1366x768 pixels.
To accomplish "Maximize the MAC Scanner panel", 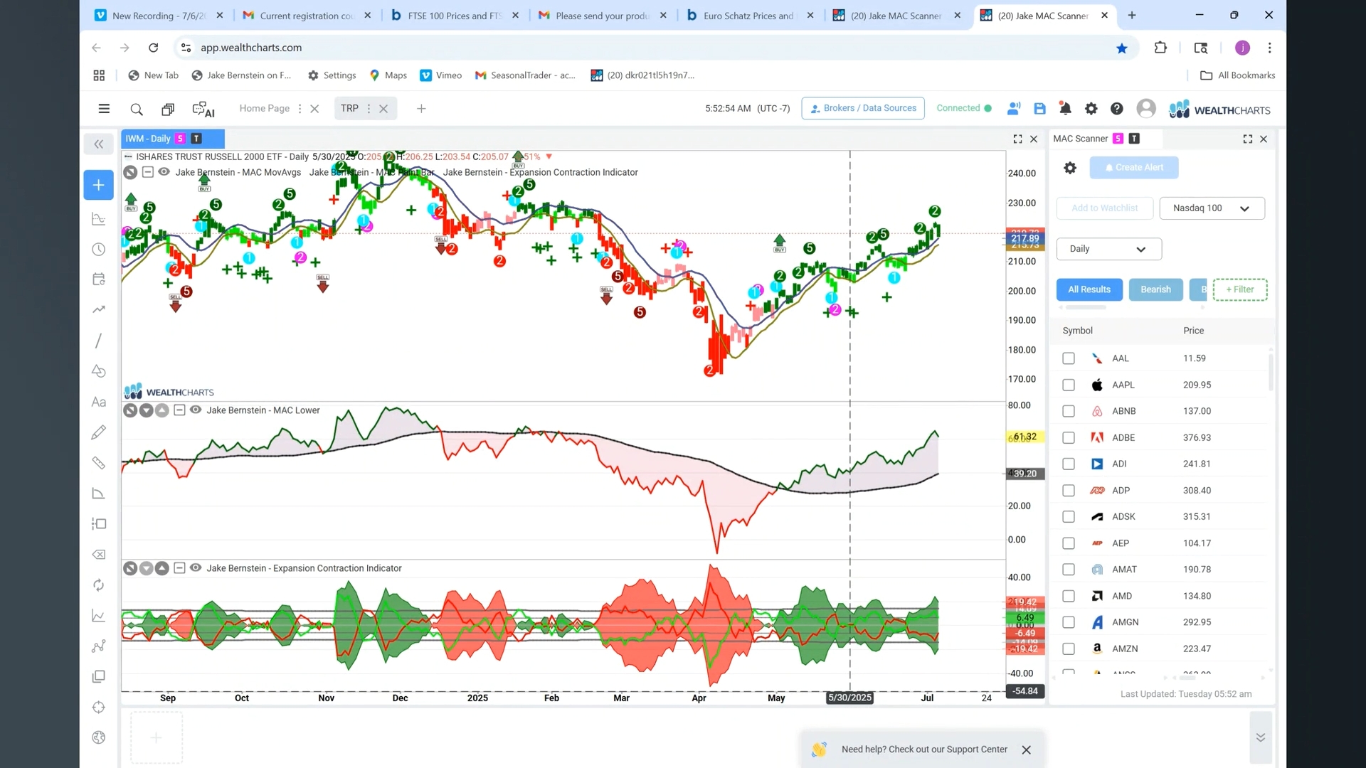I will pos(1247,139).
